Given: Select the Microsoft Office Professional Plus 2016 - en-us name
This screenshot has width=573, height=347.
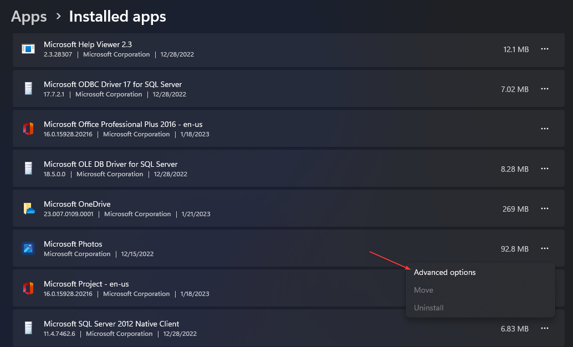Looking at the screenshot, I should [123, 124].
